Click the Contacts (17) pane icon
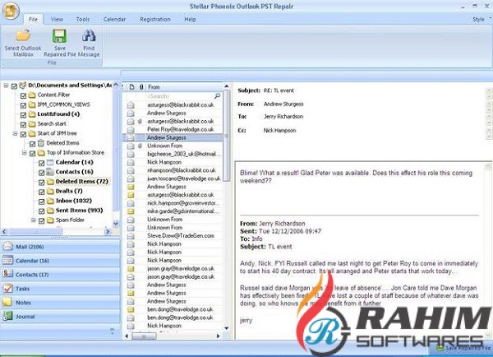Viewport: 493px width, 357px height. click(7, 274)
